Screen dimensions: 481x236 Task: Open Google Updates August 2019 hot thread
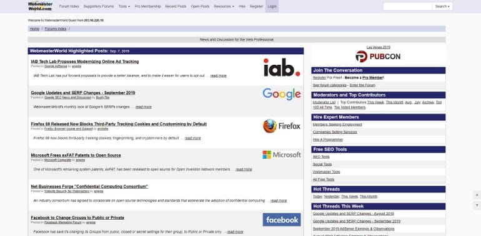pyautogui.click(x=353, y=214)
